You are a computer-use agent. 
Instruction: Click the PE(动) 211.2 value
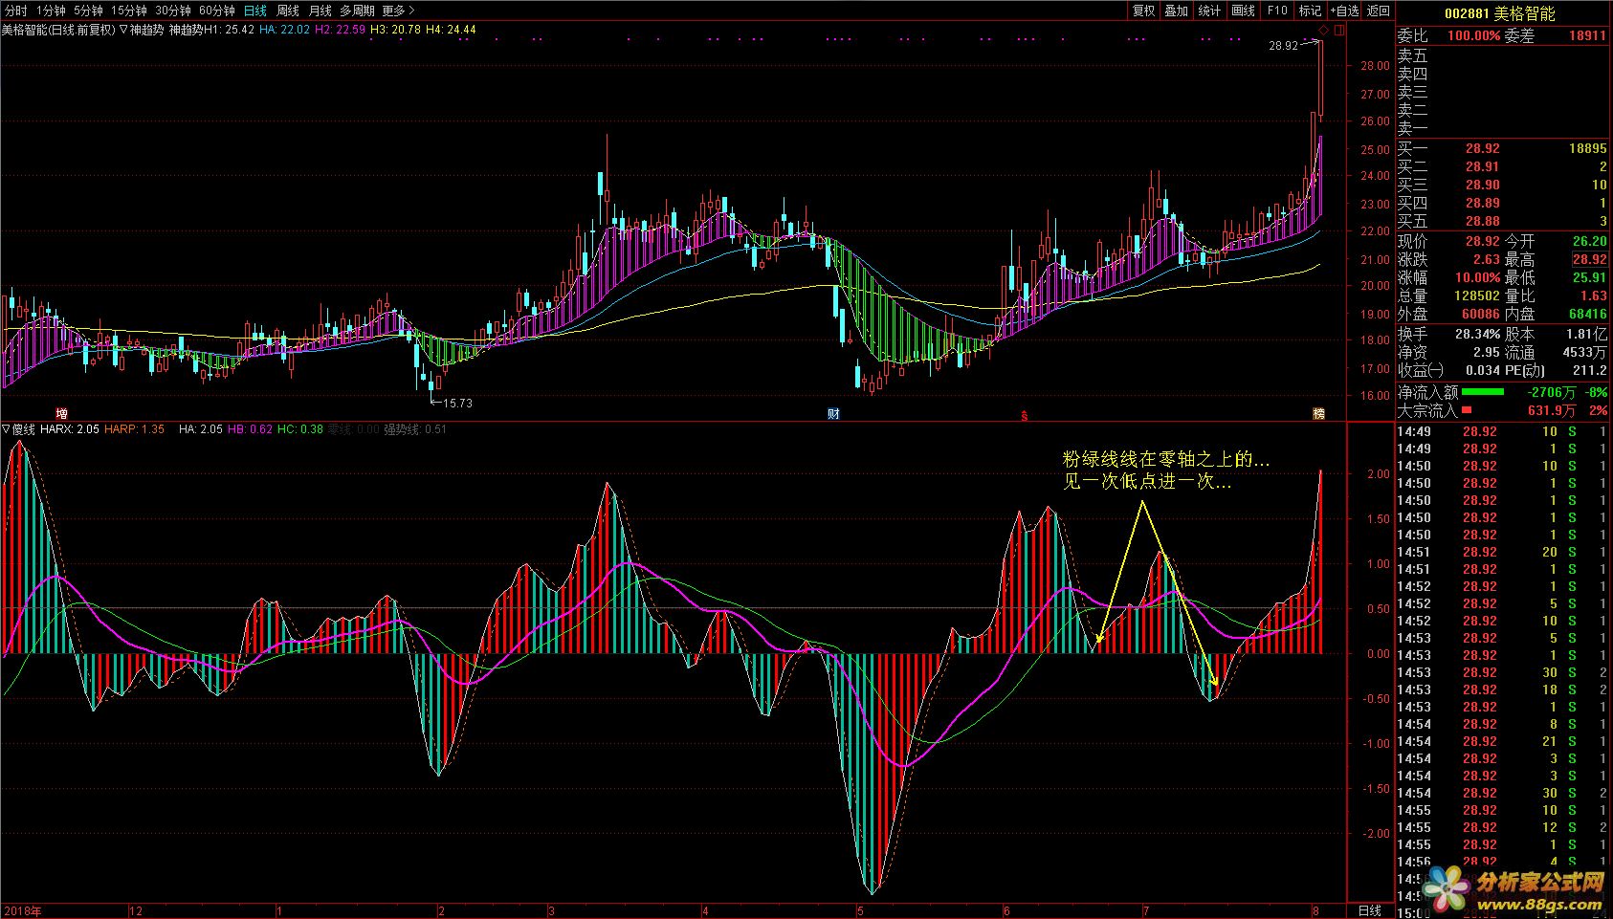1590,371
